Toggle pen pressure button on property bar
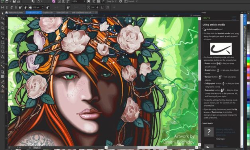250x150 pixels. point(26,7)
